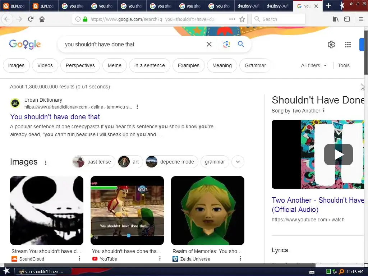The image size is (368, 276).
Task: Select the Perspectives filter chip
Action: [80, 65]
